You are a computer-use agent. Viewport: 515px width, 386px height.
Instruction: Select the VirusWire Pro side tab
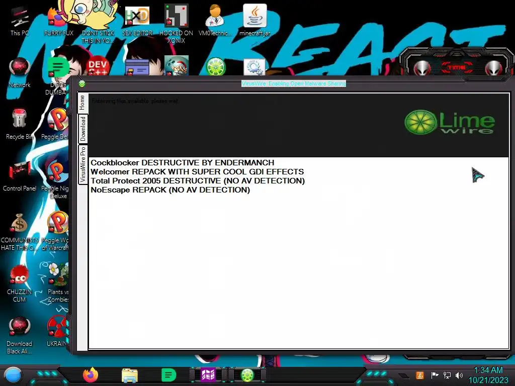82,164
